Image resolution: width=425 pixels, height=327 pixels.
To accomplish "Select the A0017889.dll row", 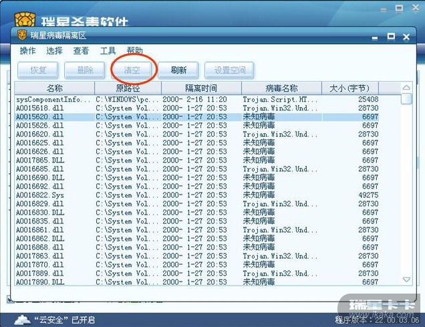I will (x=196, y=273).
